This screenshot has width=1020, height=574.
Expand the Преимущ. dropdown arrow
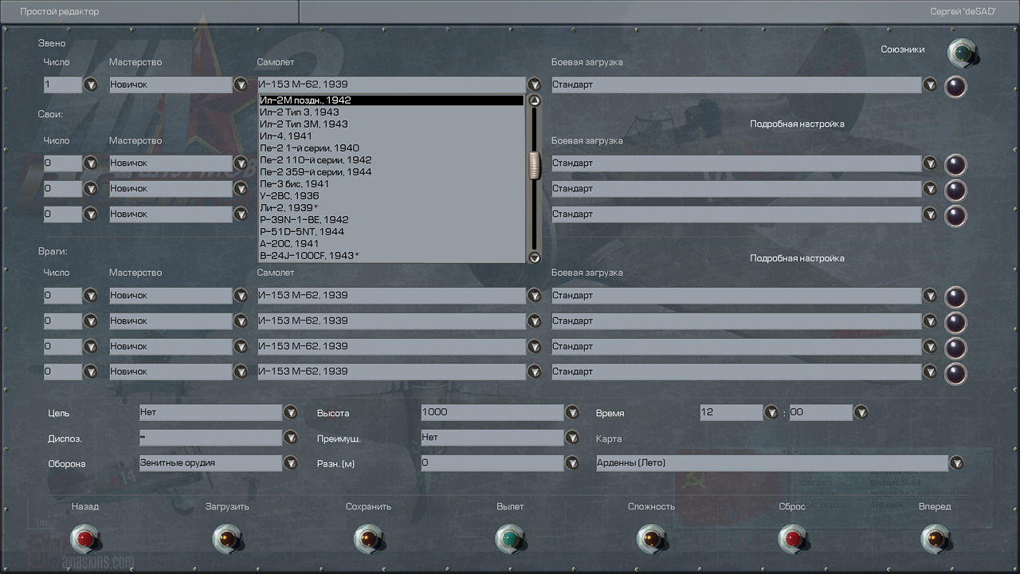click(571, 438)
